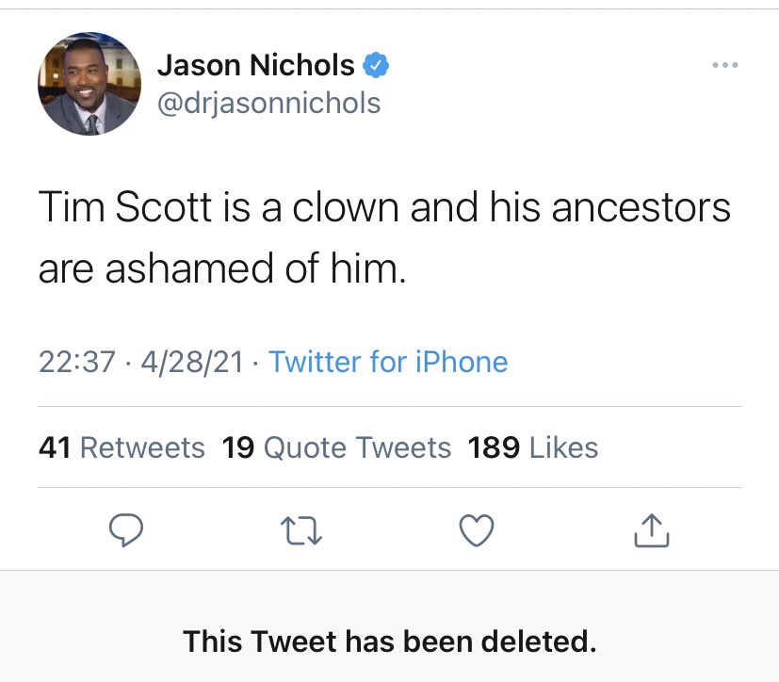The width and height of the screenshot is (779, 682).
Task: Tap the bold 189 likes number
Action: [494, 447]
